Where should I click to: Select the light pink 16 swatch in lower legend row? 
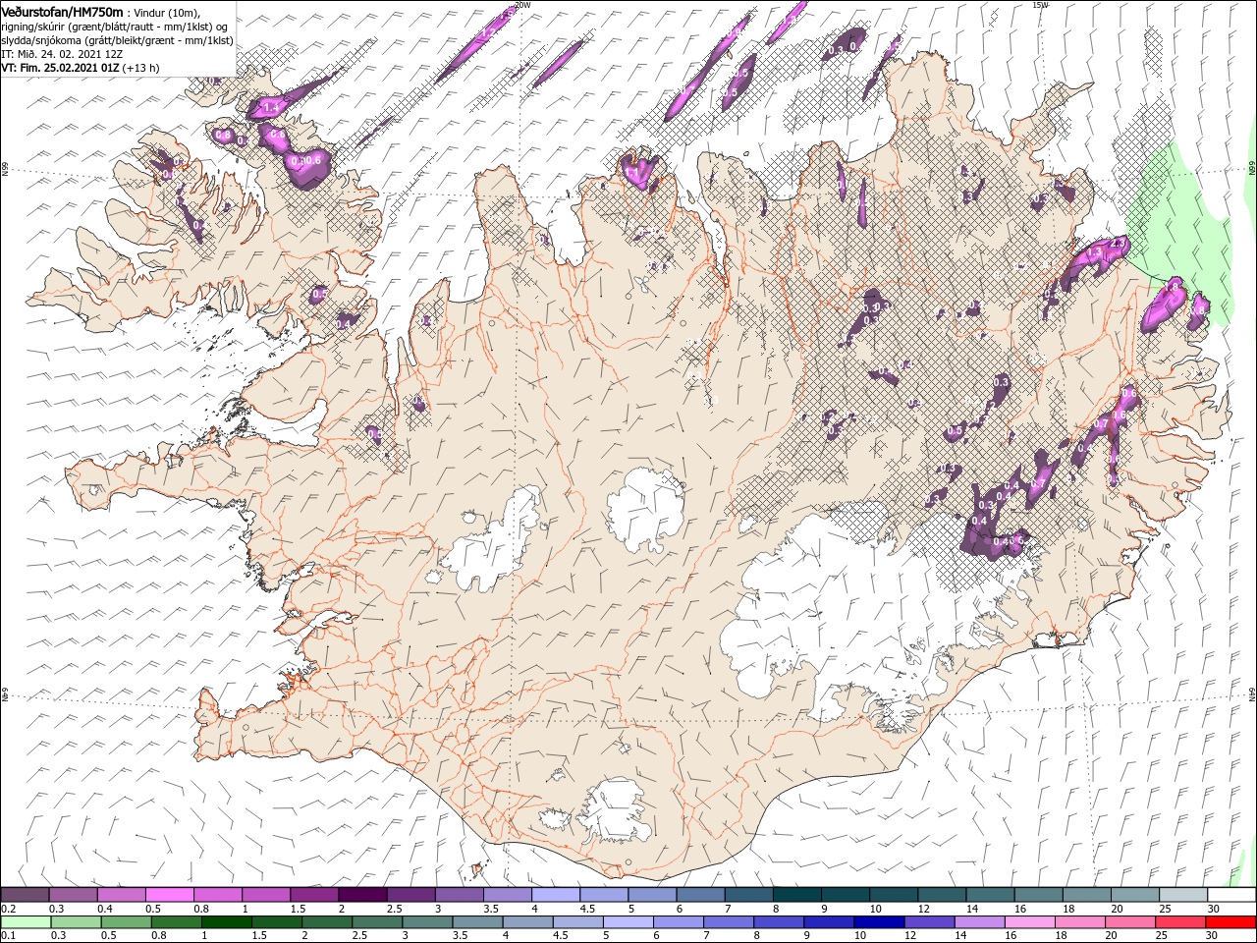pyautogui.click(x=1030, y=922)
